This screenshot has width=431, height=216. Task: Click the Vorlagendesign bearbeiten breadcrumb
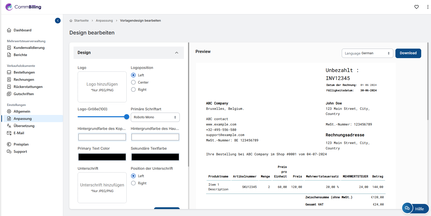(x=140, y=21)
